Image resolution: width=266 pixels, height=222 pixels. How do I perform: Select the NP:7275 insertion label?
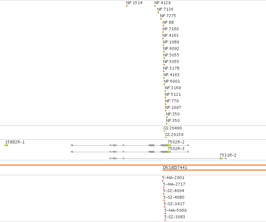[x=168, y=16]
